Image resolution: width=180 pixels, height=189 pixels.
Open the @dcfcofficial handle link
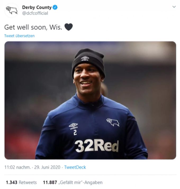[x=35, y=13]
